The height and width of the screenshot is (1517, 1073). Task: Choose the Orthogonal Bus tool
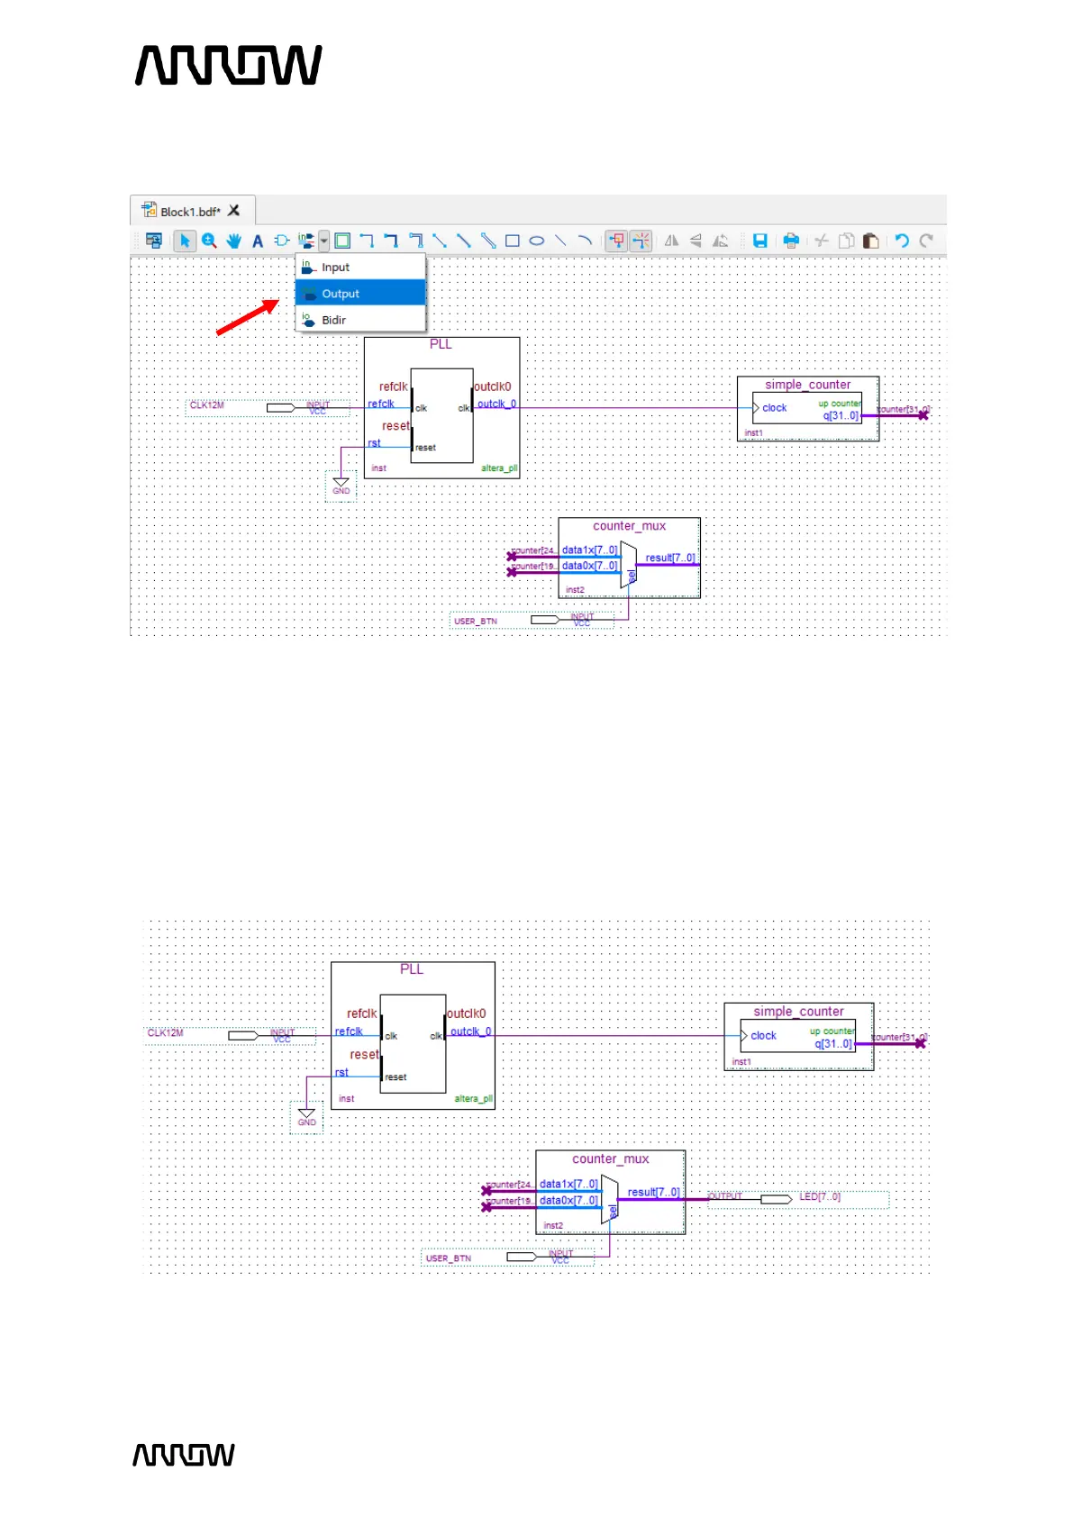391,241
